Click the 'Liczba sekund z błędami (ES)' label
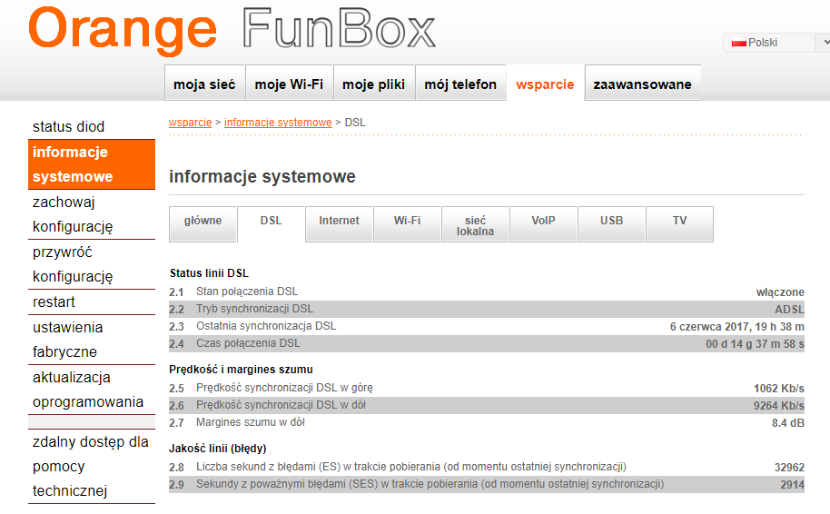830x514 pixels. [x=410, y=467]
